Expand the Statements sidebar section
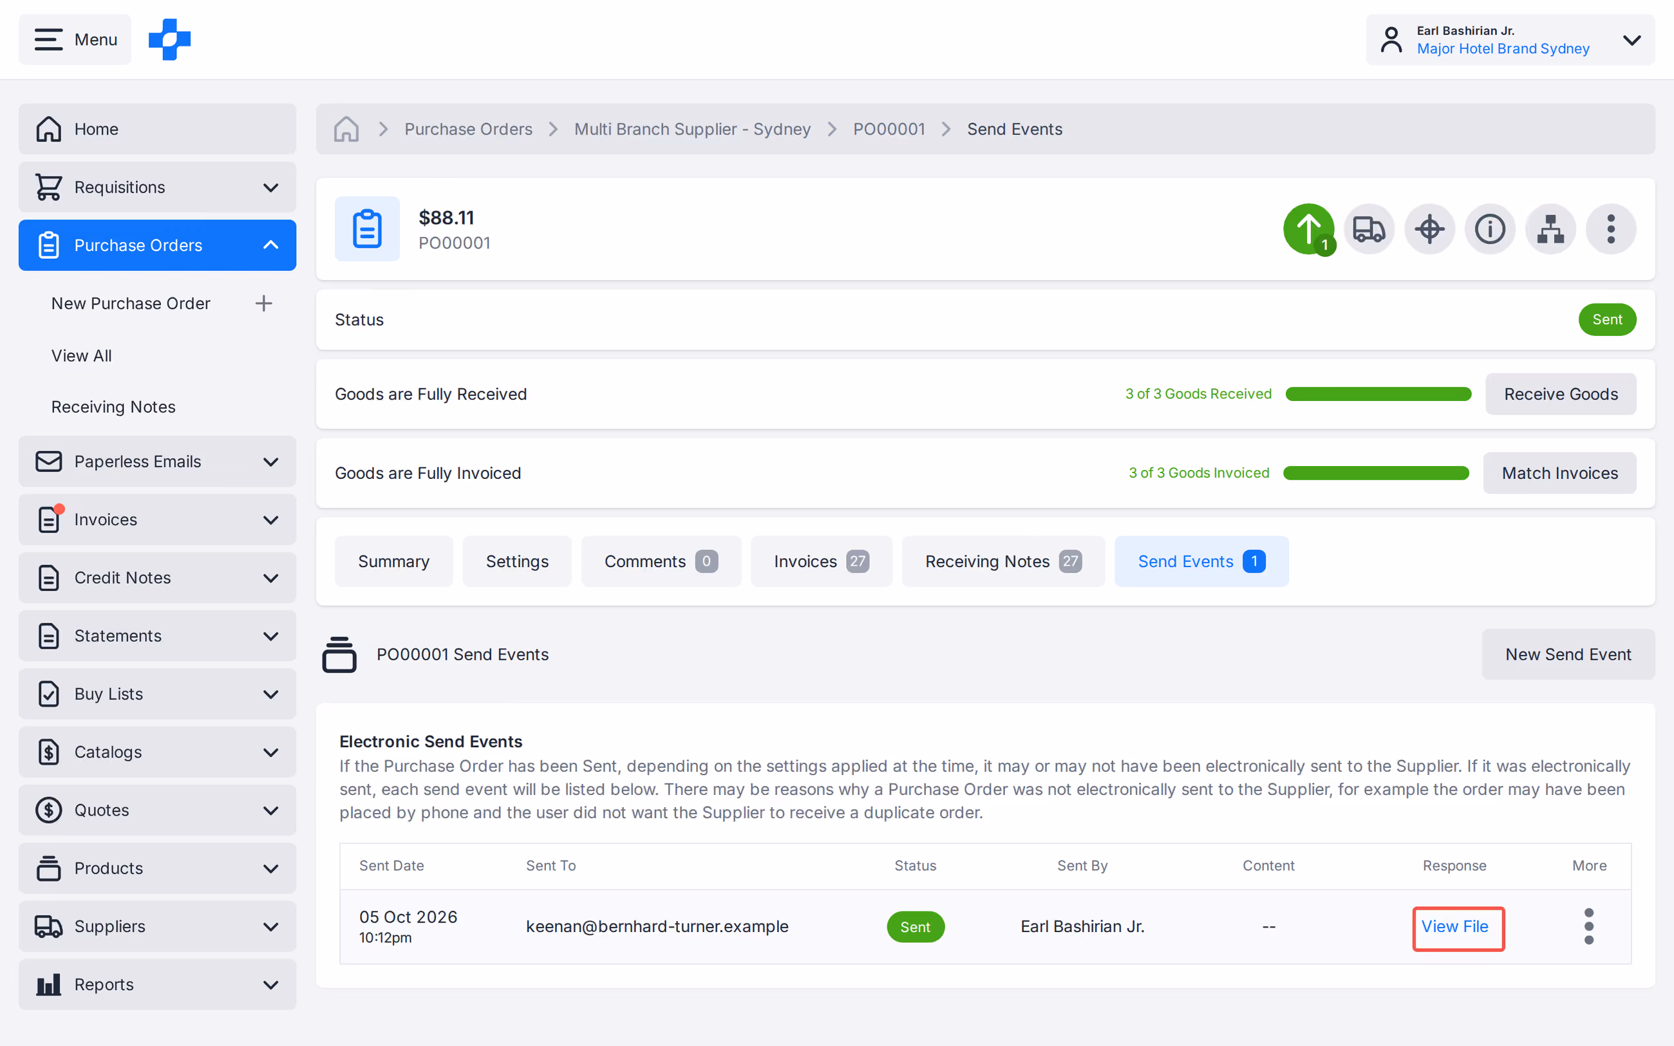 tap(158, 636)
